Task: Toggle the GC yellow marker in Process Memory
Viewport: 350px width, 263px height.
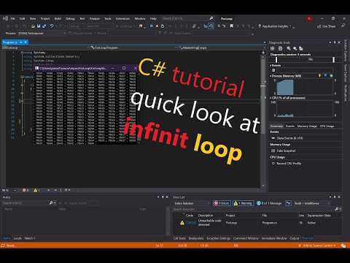Action: (x=320, y=76)
